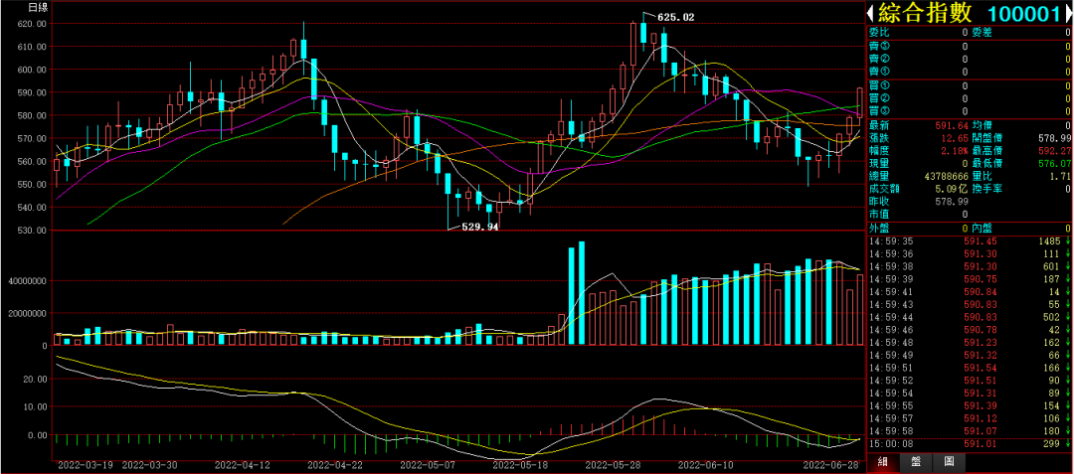The height and width of the screenshot is (474, 1074).
Task: Click the 620.00 price axis label
Action: 32,23
